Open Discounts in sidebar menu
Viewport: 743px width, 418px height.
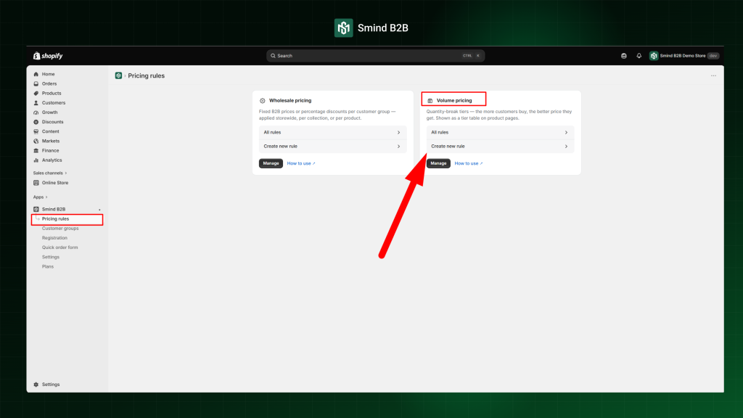click(x=52, y=122)
